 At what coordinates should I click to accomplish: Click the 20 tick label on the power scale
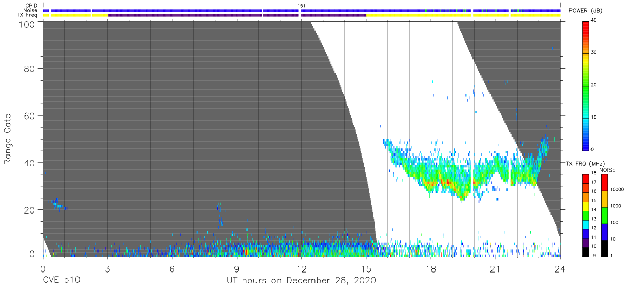coord(594,85)
